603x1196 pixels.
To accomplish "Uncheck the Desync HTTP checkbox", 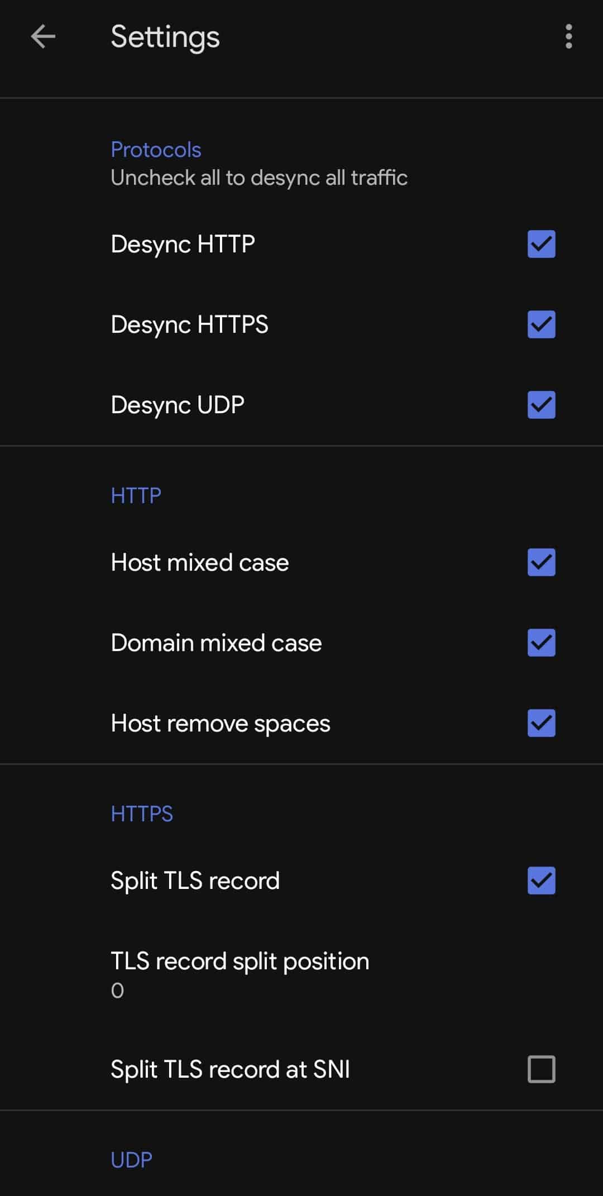I will point(541,244).
